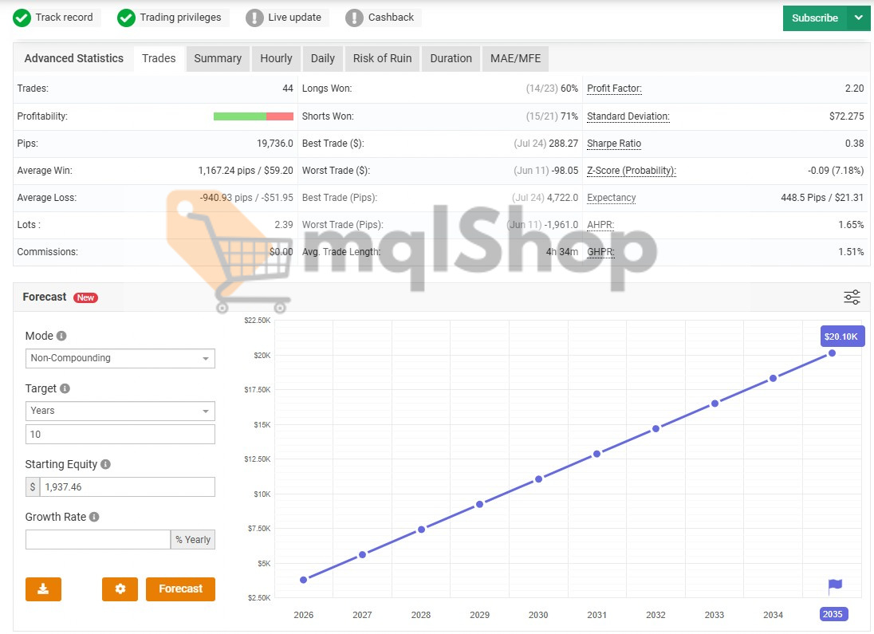Click the info icon beside Growth Rate
The height and width of the screenshot is (634, 874).
(94, 517)
